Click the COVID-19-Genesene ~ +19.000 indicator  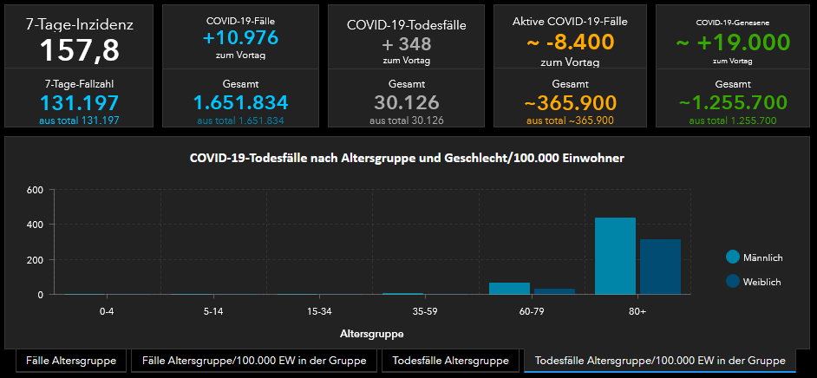(733, 42)
